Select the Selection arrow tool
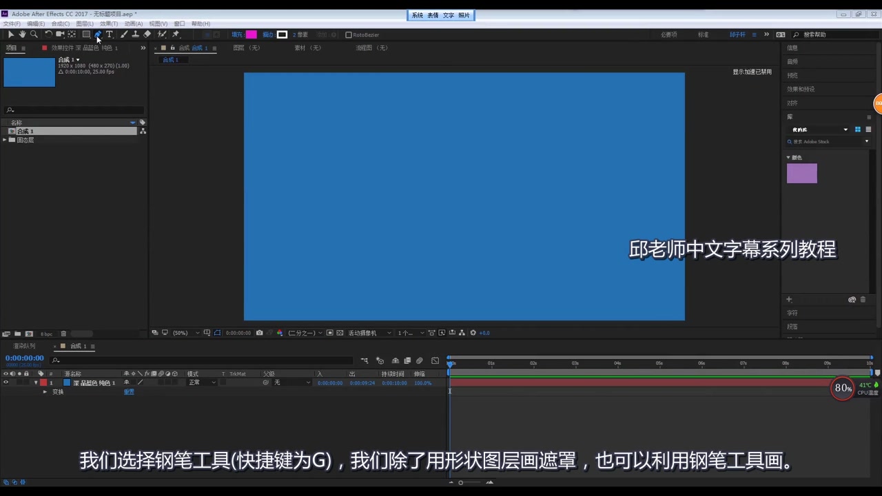Viewport: 882px width, 496px height. (11, 34)
